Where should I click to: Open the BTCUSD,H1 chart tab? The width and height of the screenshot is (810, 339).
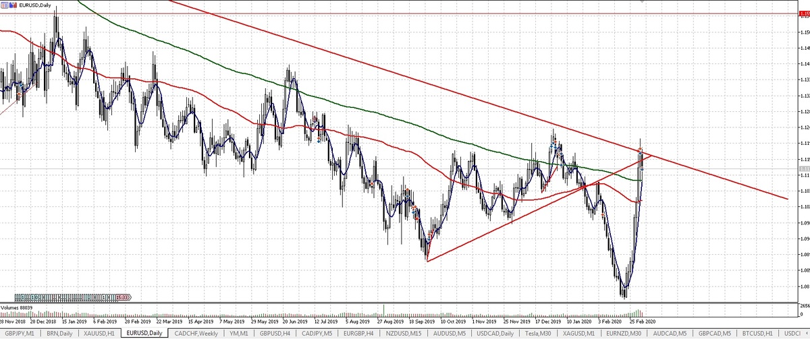tap(756, 333)
